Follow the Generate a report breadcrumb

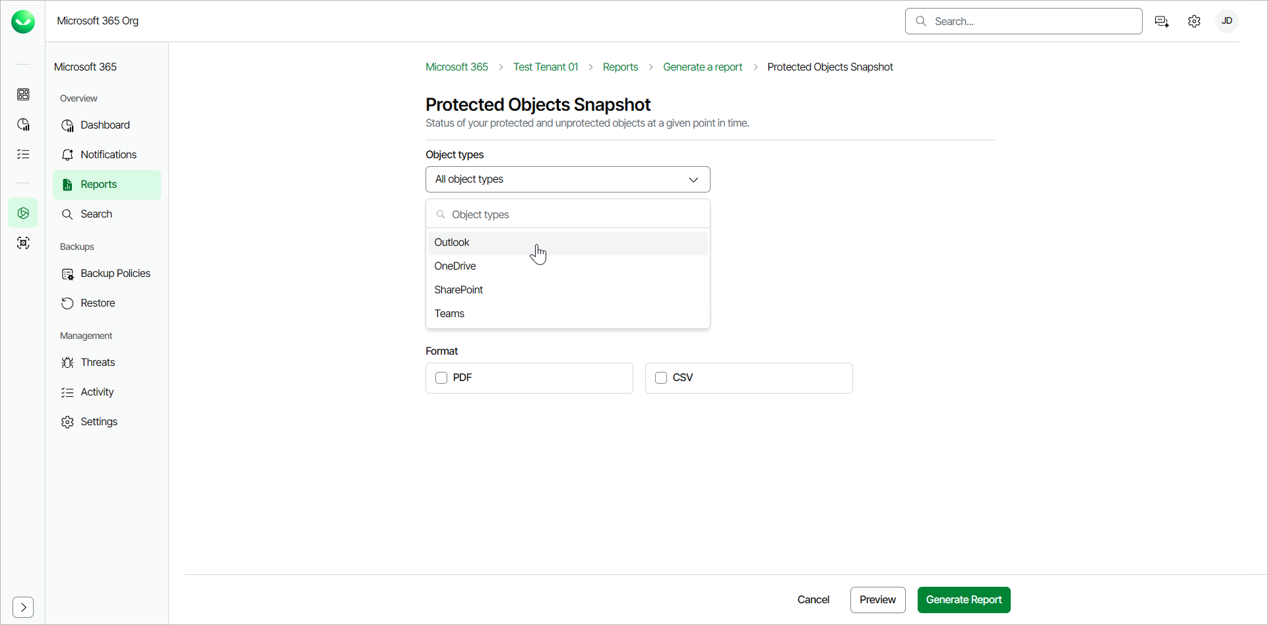(x=703, y=67)
